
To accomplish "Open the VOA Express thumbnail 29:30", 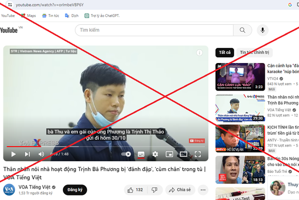I will [x=240, y=108].
